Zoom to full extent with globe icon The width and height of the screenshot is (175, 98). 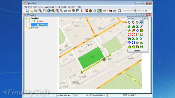[49, 11]
